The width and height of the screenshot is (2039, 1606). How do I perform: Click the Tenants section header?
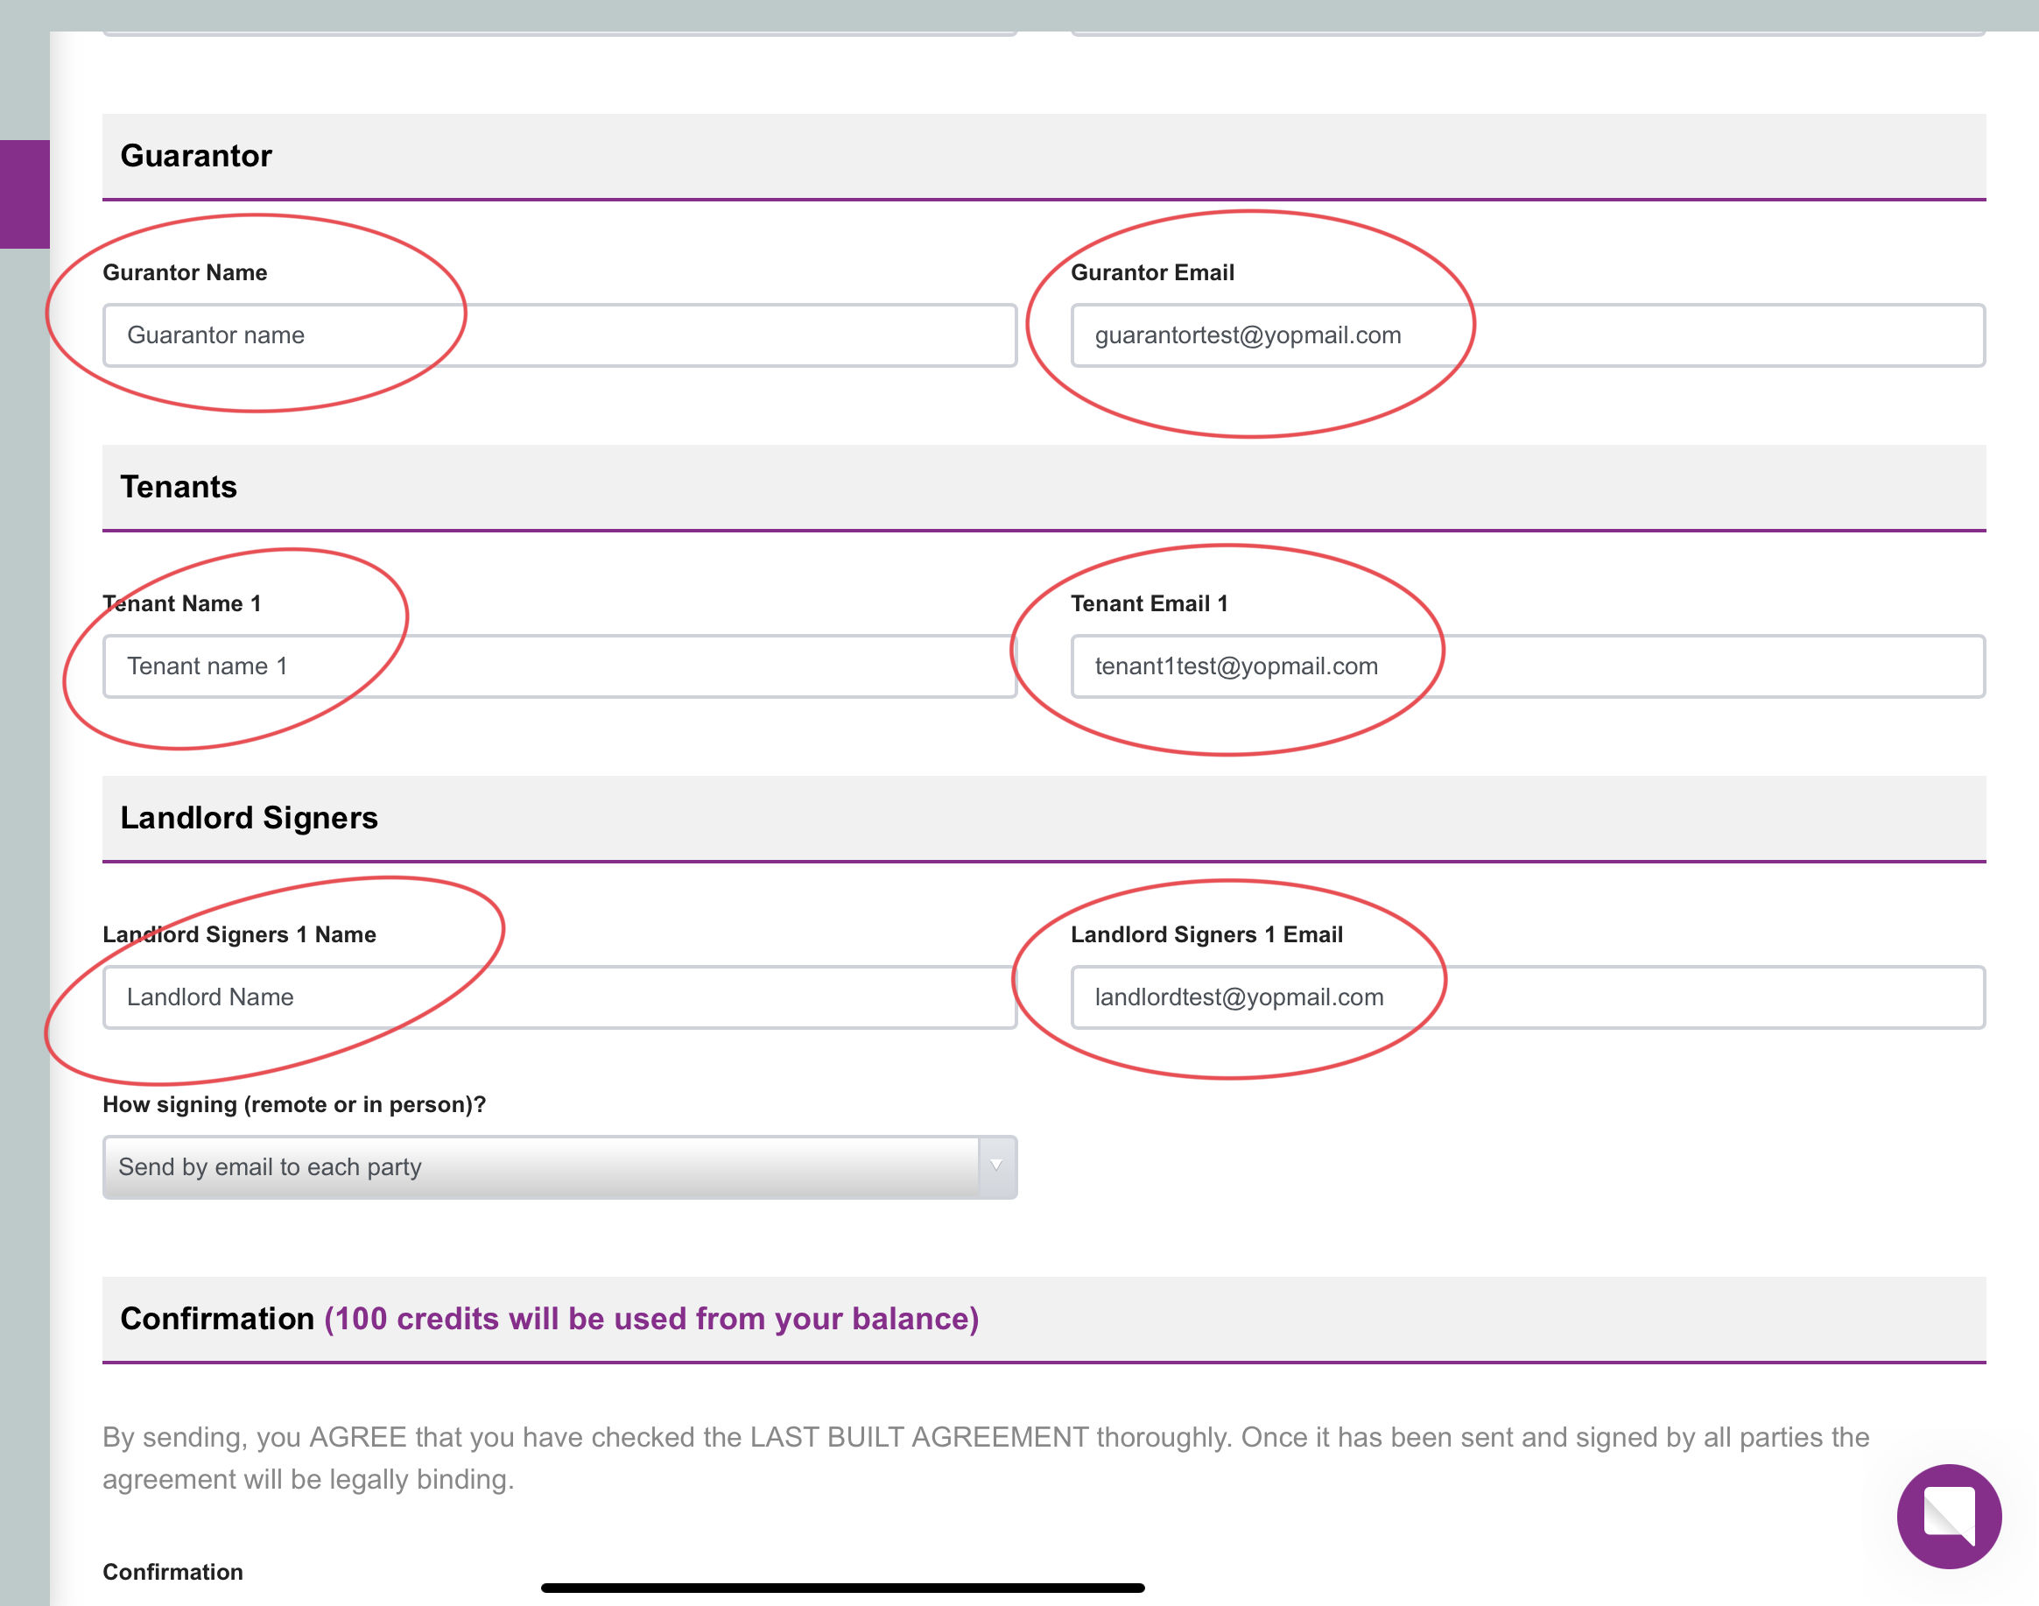pos(1044,487)
